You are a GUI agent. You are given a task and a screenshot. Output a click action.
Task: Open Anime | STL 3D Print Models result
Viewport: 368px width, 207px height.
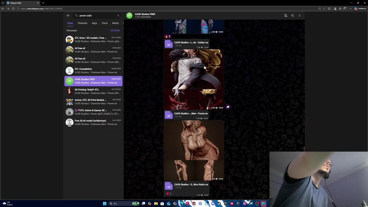click(x=93, y=101)
